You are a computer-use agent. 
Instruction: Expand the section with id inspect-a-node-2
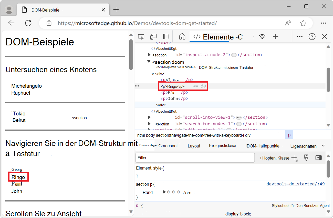point(149,55)
